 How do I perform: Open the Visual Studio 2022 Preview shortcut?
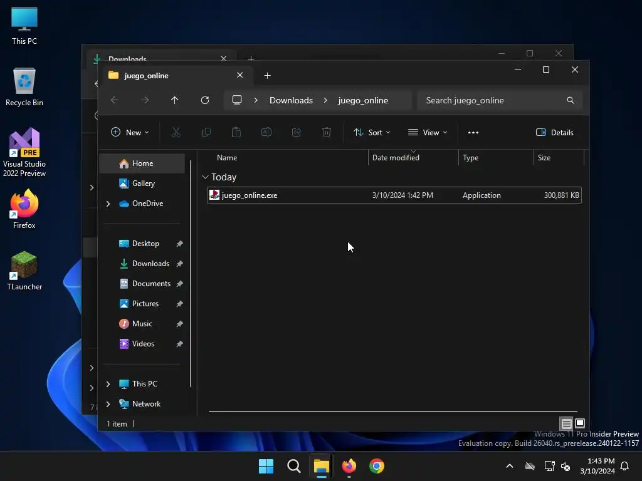click(x=24, y=152)
